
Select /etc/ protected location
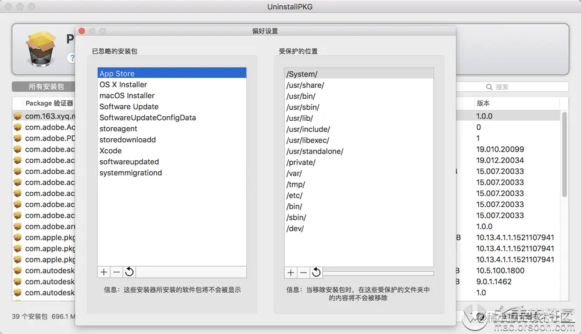[x=359, y=196]
